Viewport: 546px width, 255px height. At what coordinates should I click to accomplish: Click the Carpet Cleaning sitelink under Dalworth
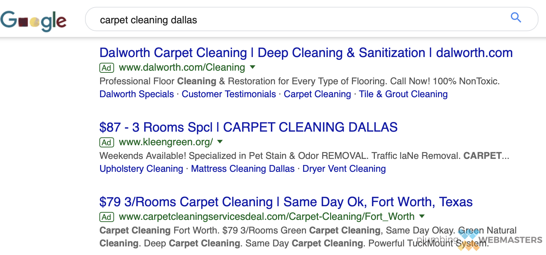pos(317,94)
